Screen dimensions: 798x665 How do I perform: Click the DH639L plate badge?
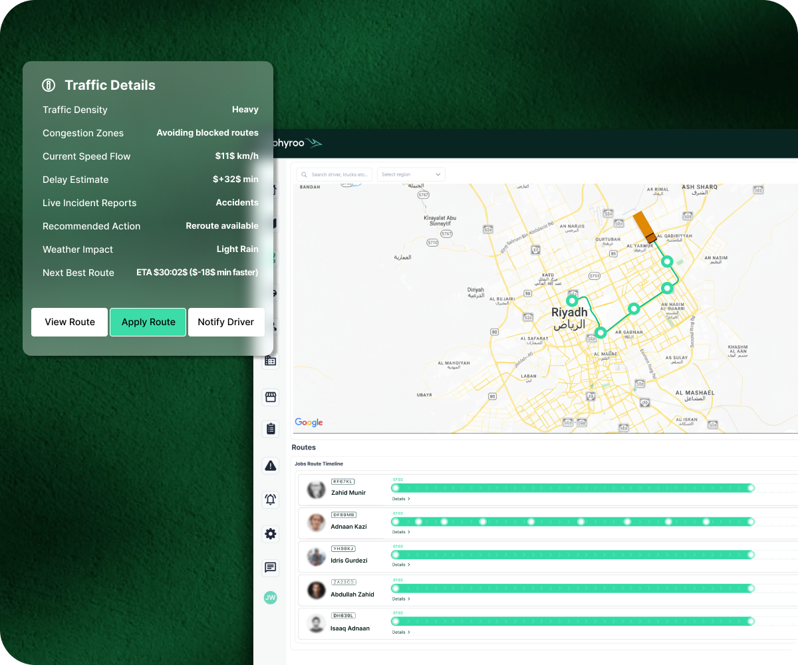343,616
